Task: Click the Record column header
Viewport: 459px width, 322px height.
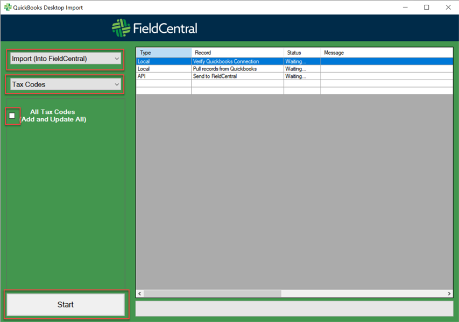Action: (x=237, y=53)
